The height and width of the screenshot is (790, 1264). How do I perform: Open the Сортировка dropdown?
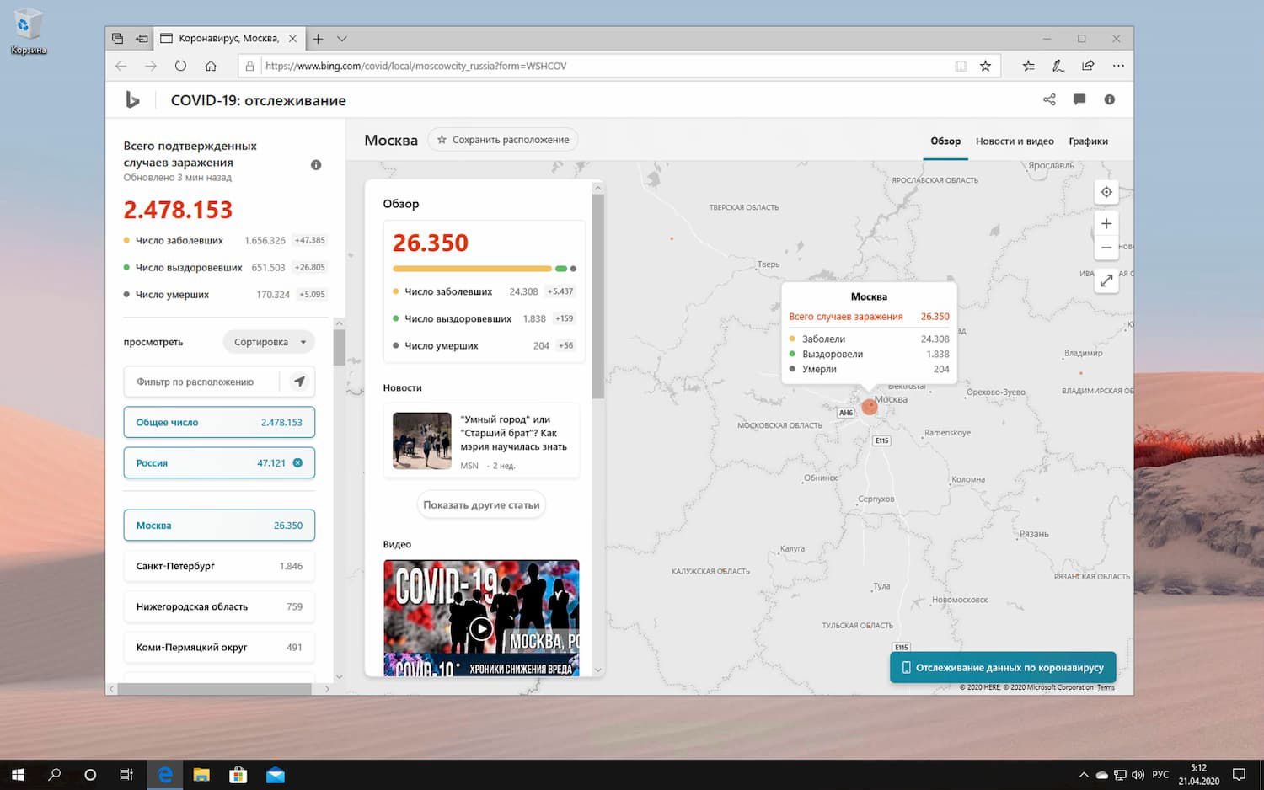tap(270, 342)
